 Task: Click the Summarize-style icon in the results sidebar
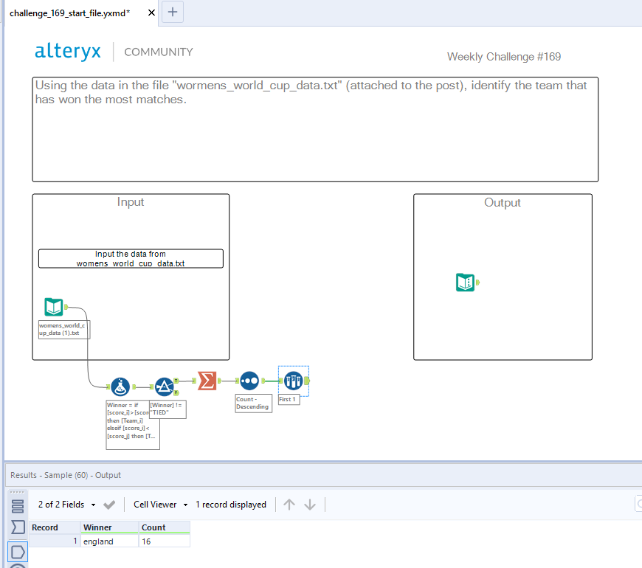18,527
